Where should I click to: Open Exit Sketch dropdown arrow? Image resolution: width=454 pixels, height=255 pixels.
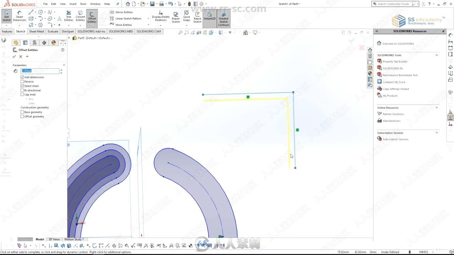point(6,25)
